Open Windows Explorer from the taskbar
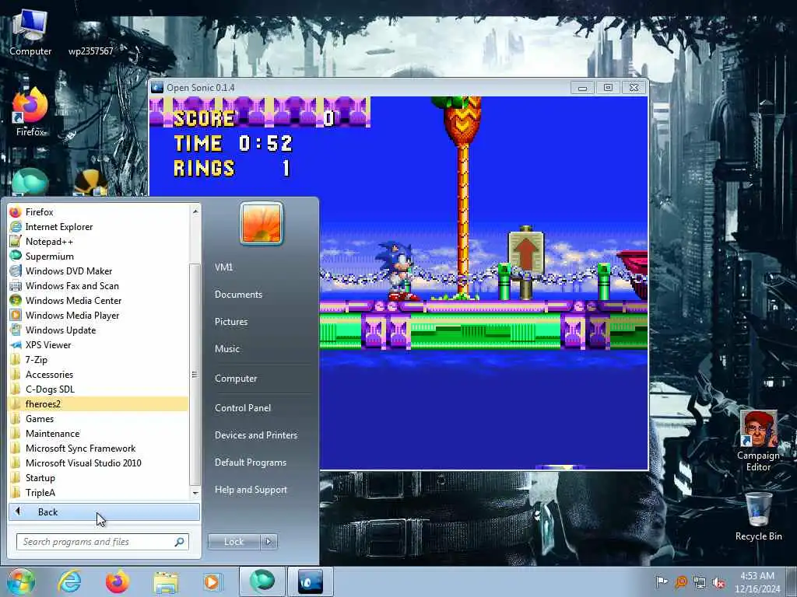The height and width of the screenshot is (597, 797). pos(166,581)
